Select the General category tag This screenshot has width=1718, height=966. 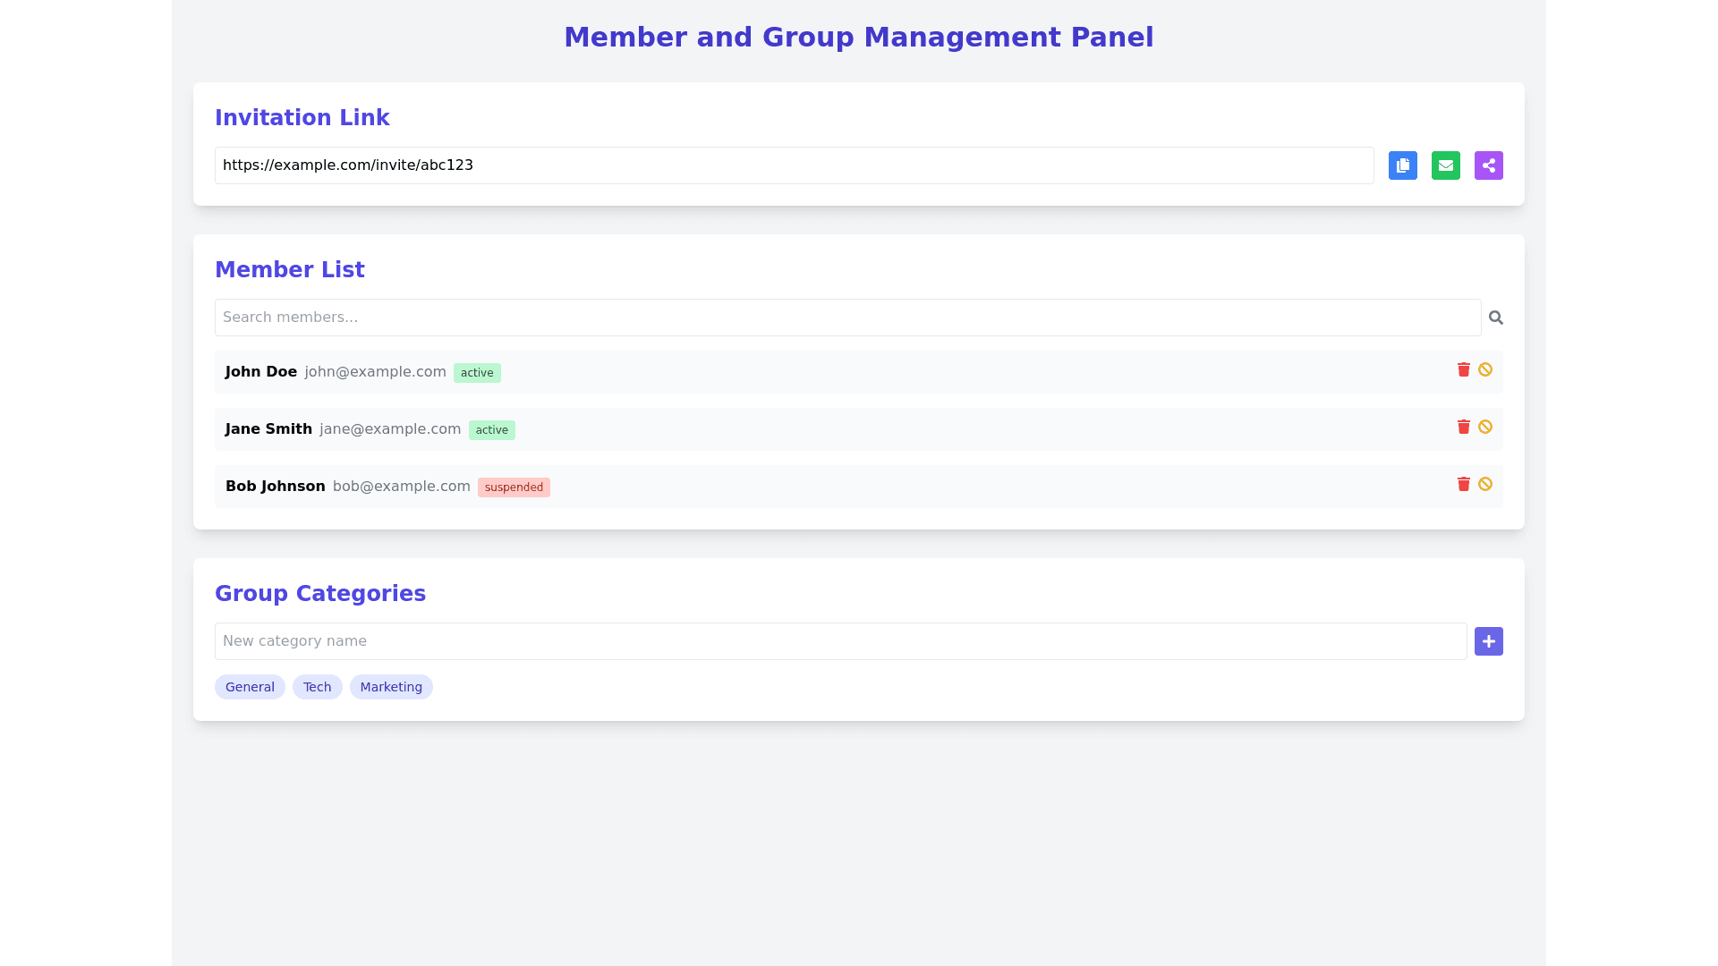click(250, 687)
